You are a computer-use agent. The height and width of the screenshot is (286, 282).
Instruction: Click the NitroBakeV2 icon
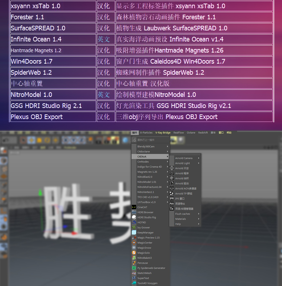coord(134,258)
